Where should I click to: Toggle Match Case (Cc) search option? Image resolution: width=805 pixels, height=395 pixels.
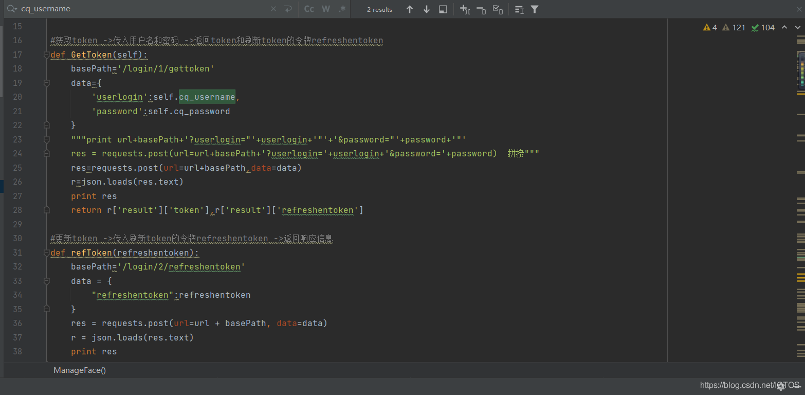309,9
